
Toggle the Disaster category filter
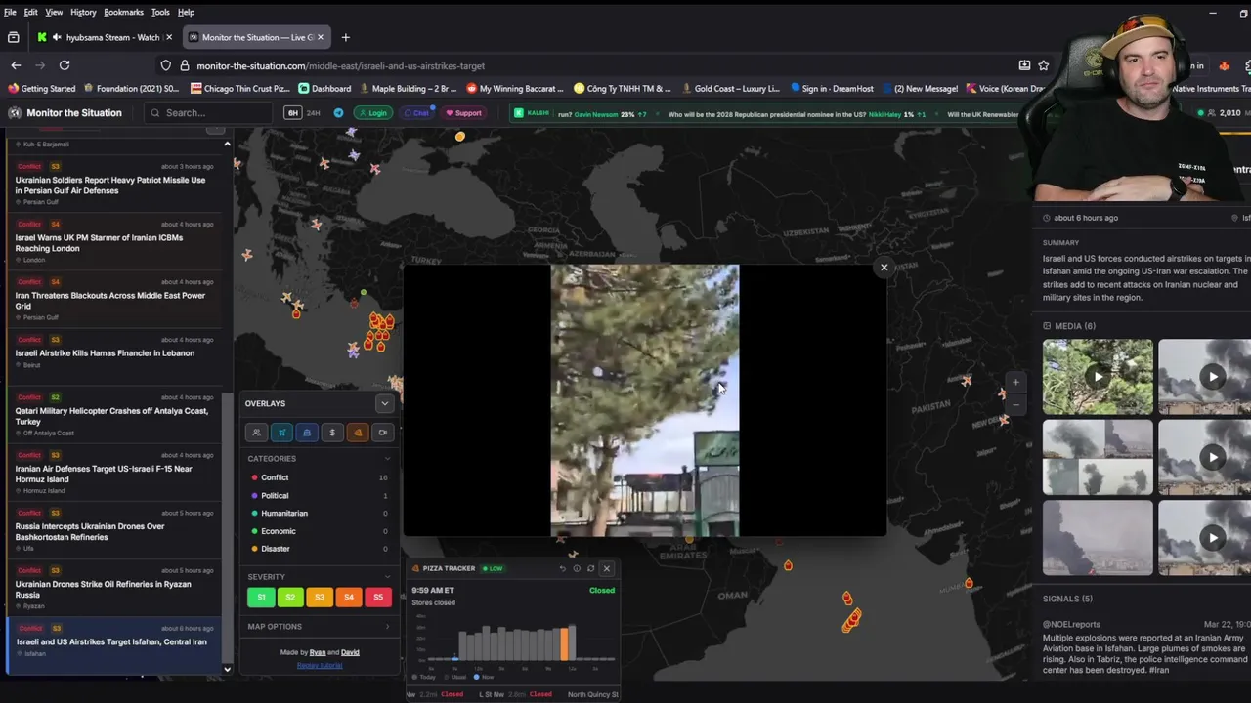[319, 549]
